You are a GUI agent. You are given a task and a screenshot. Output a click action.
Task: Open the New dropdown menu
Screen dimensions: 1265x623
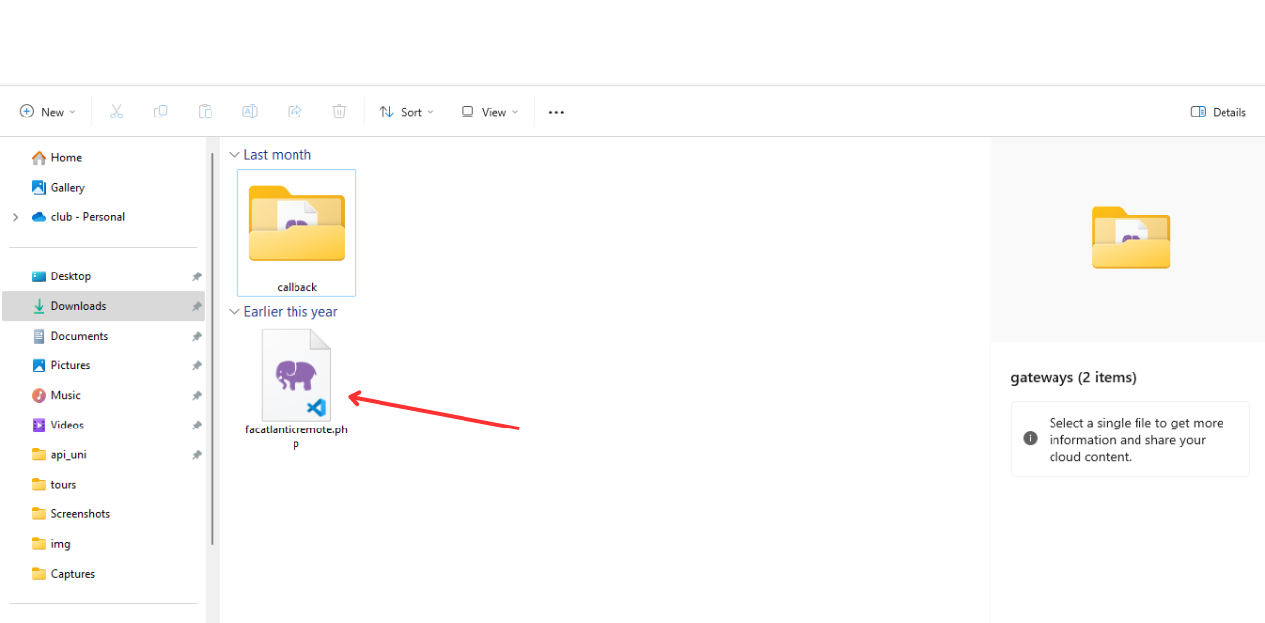coord(47,112)
